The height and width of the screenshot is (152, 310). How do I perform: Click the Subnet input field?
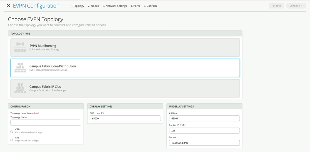tap(204, 143)
